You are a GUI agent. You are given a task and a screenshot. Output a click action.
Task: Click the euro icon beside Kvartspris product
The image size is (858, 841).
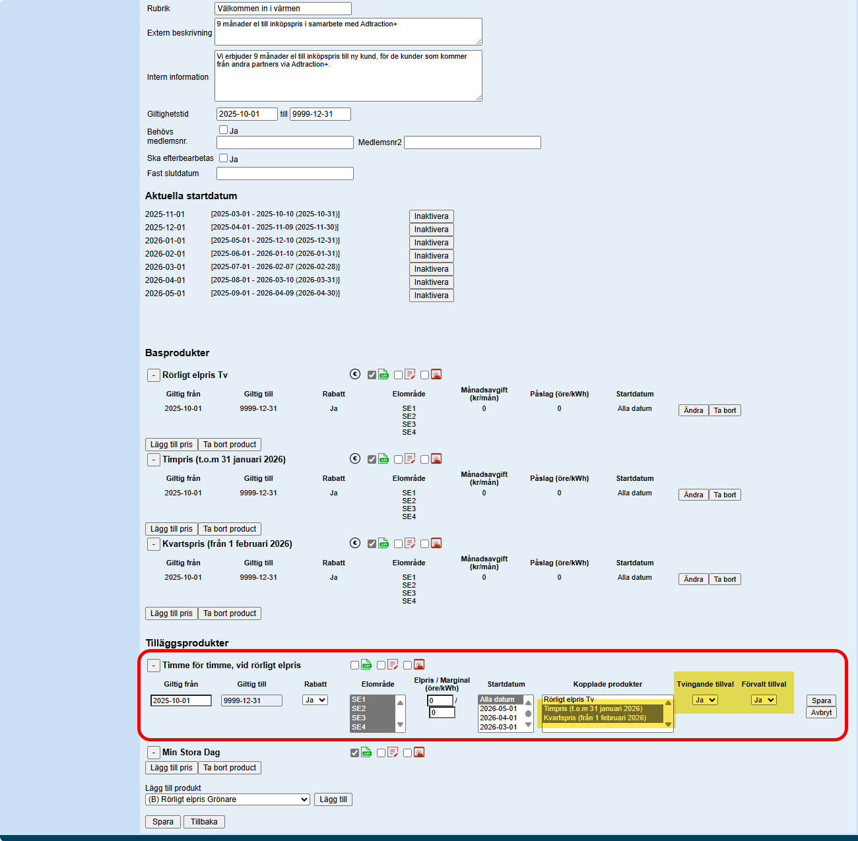pos(355,544)
